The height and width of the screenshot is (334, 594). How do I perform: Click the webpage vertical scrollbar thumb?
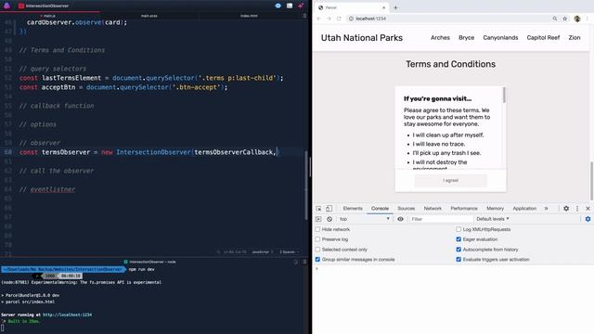[x=591, y=181]
